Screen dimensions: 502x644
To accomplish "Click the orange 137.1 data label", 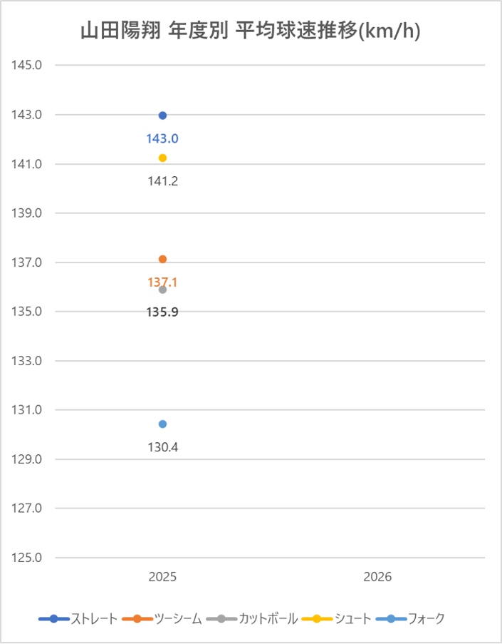I will coord(162,282).
